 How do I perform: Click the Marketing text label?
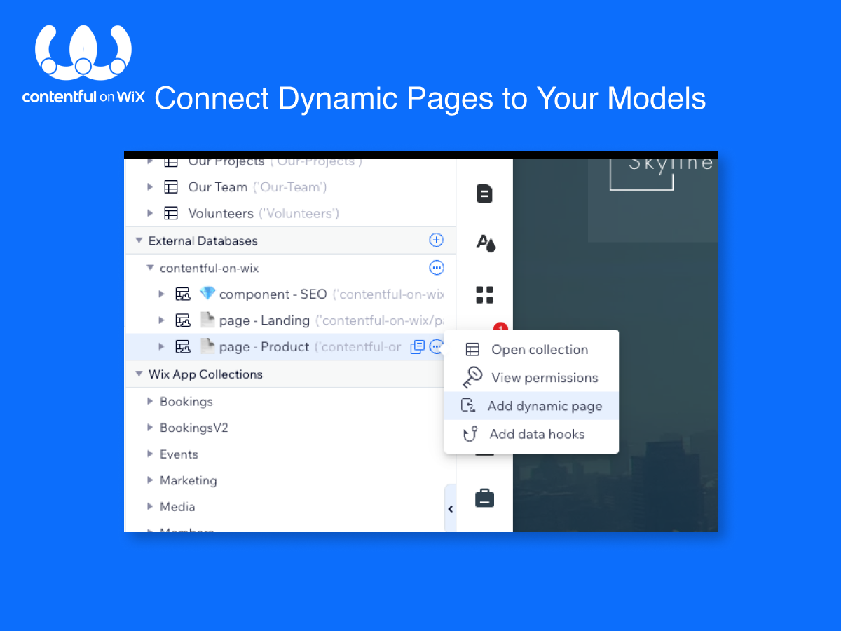click(x=189, y=480)
